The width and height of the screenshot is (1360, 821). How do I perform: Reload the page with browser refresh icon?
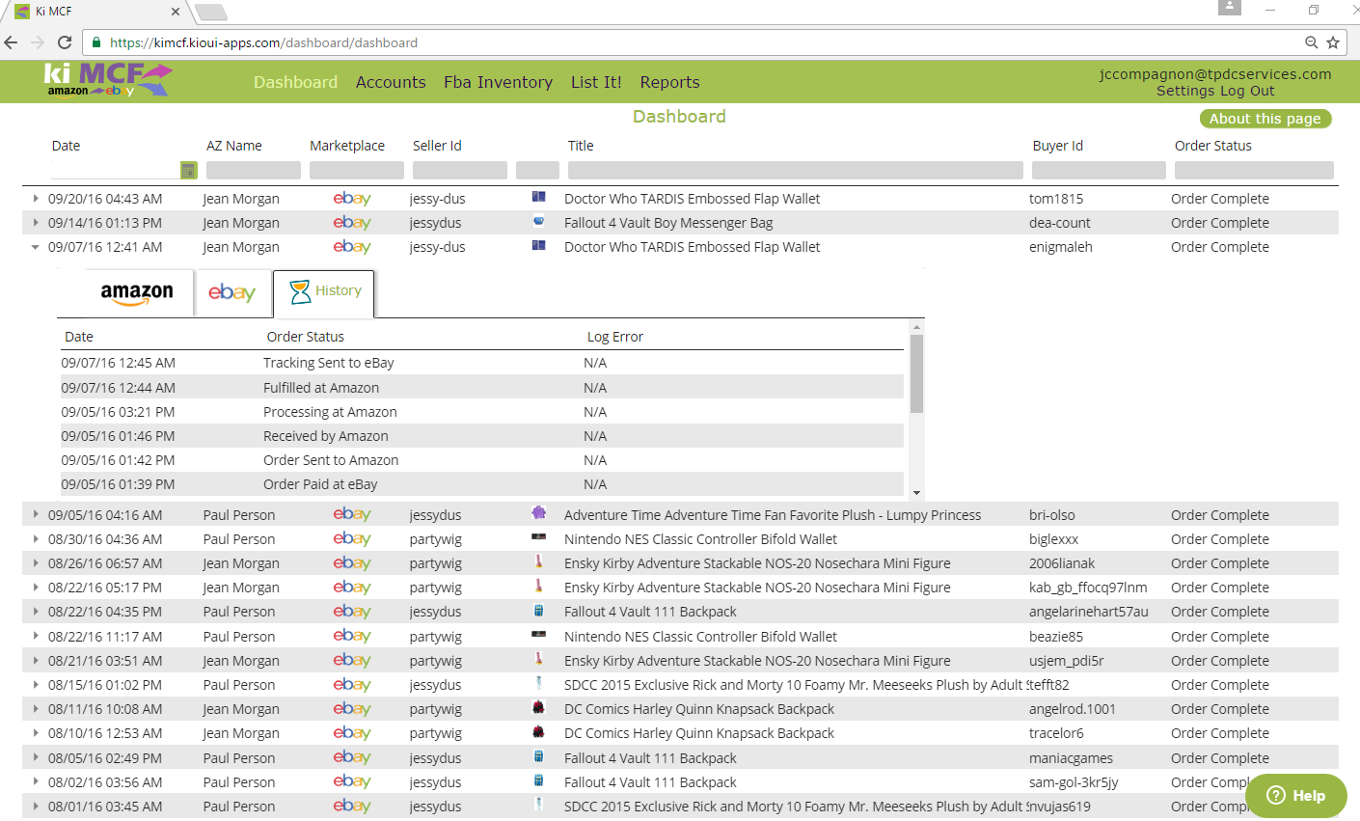[65, 42]
